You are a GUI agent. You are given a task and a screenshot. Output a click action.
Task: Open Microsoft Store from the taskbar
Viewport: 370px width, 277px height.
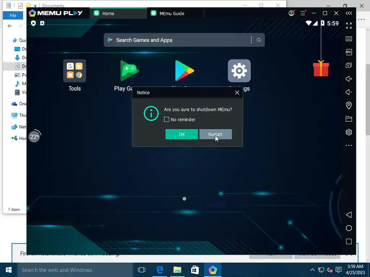pos(195,270)
